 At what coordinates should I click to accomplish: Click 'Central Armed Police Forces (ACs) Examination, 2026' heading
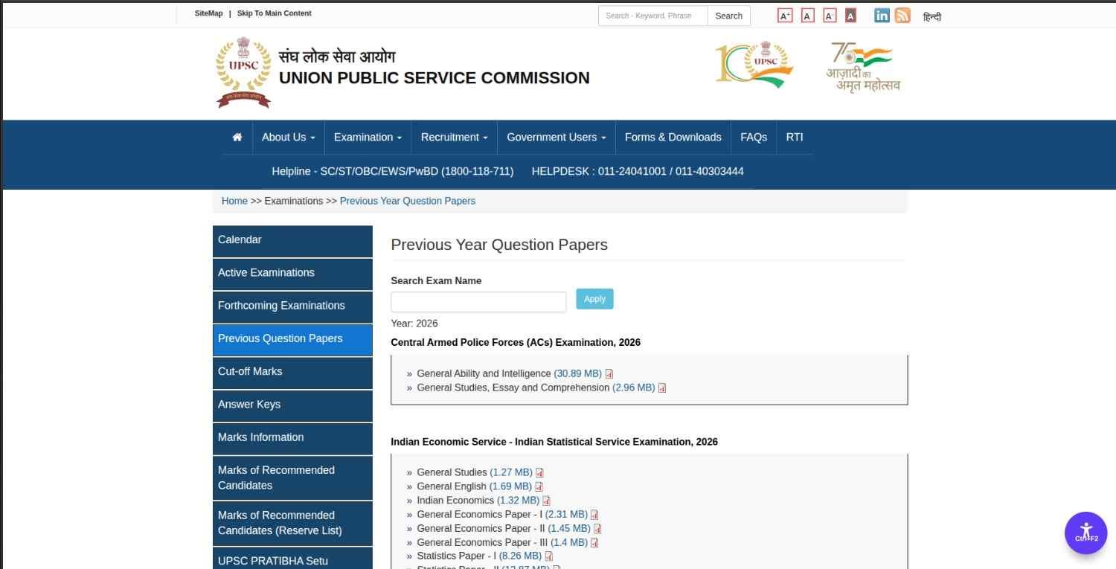click(516, 343)
